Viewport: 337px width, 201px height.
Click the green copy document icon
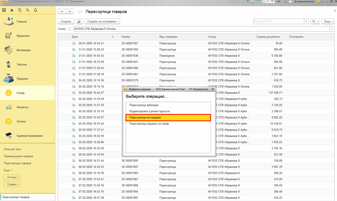79,21
